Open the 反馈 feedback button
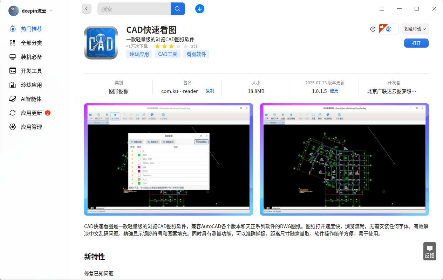Screen dimensions: 443x280 click(430, 252)
